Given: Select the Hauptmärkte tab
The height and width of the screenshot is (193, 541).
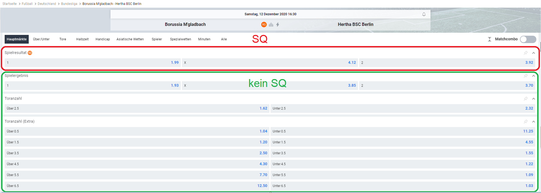Looking at the screenshot, I should (x=17, y=39).
